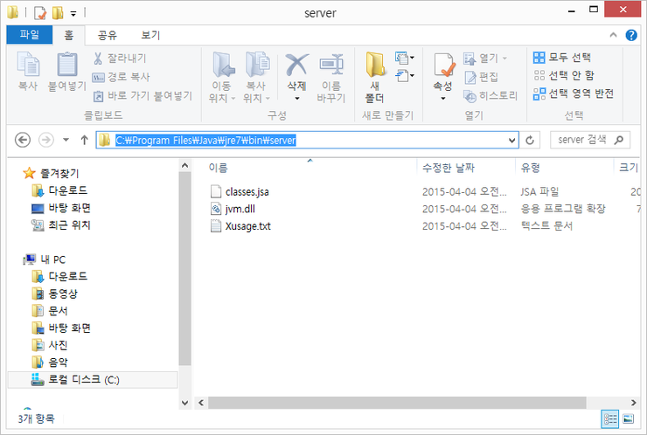Switch to the View (보기) ribbon tab
Screen dimensions: 647x435
point(150,35)
